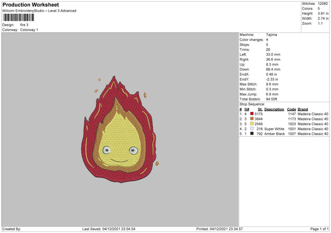Image resolution: width=331 pixels, height=233 pixels.
Task: Choose the Amber Black thread swatch
Action: (252, 134)
